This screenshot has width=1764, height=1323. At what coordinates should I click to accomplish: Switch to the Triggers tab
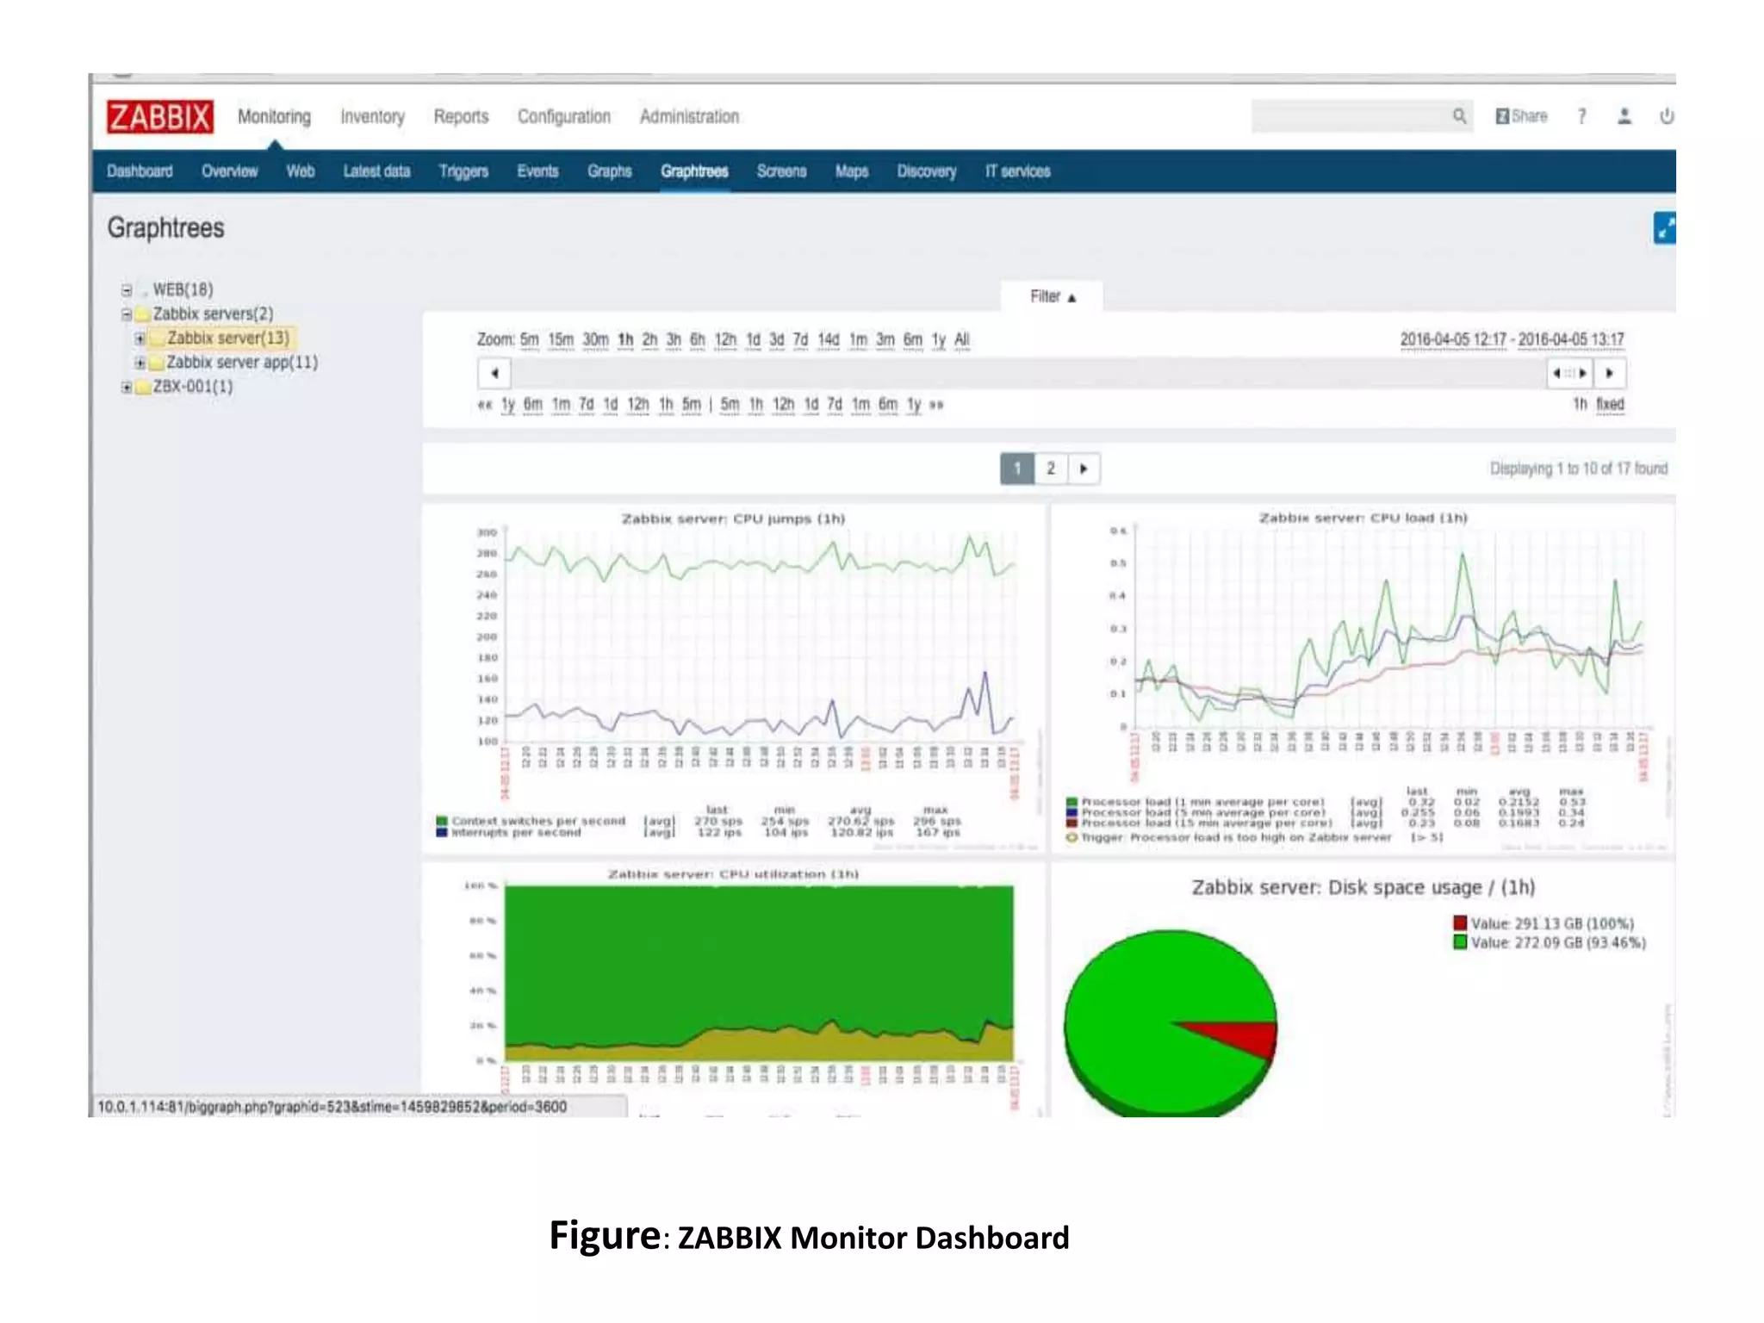pos(463,171)
